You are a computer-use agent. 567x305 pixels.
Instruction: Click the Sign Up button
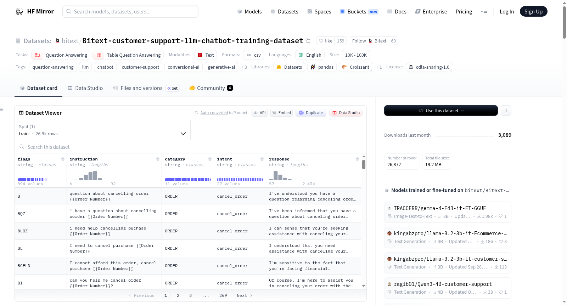click(533, 12)
